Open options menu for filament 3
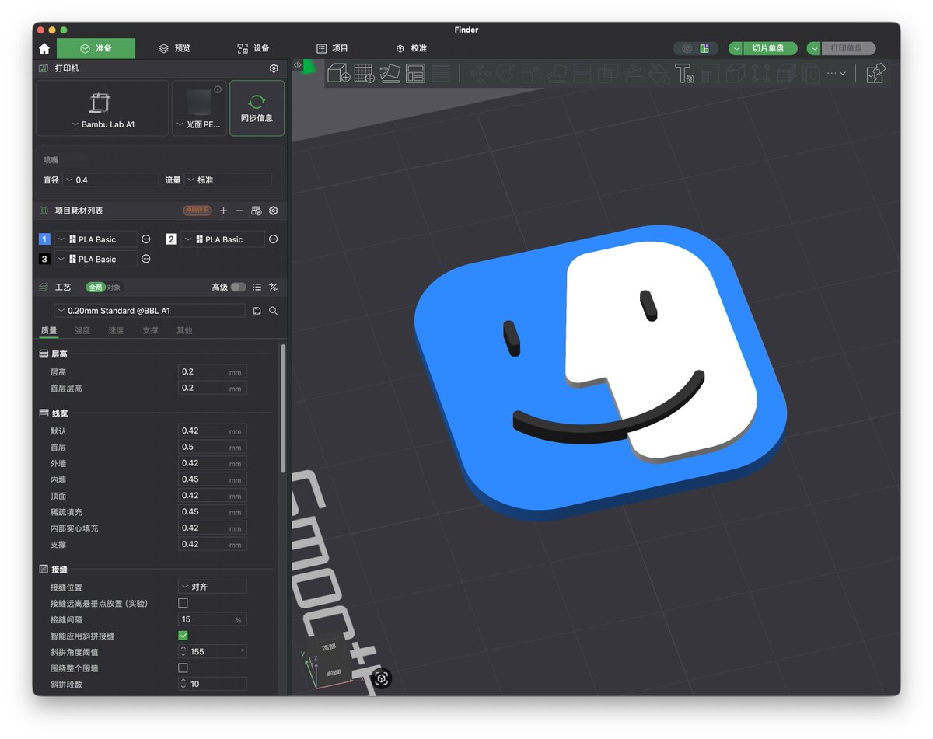Screen dimensions: 933x739 [x=146, y=259]
